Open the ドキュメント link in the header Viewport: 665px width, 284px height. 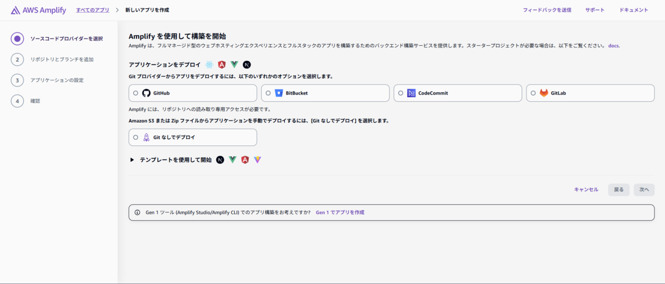coord(634,10)
